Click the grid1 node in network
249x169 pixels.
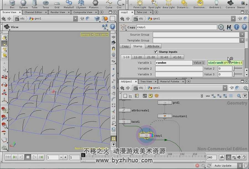pos(165,103)
